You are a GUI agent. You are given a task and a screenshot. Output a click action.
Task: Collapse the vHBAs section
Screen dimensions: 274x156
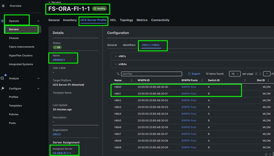(x=116, y=64)
